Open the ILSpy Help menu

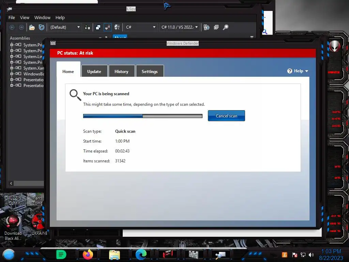click(x=60, y=18)
